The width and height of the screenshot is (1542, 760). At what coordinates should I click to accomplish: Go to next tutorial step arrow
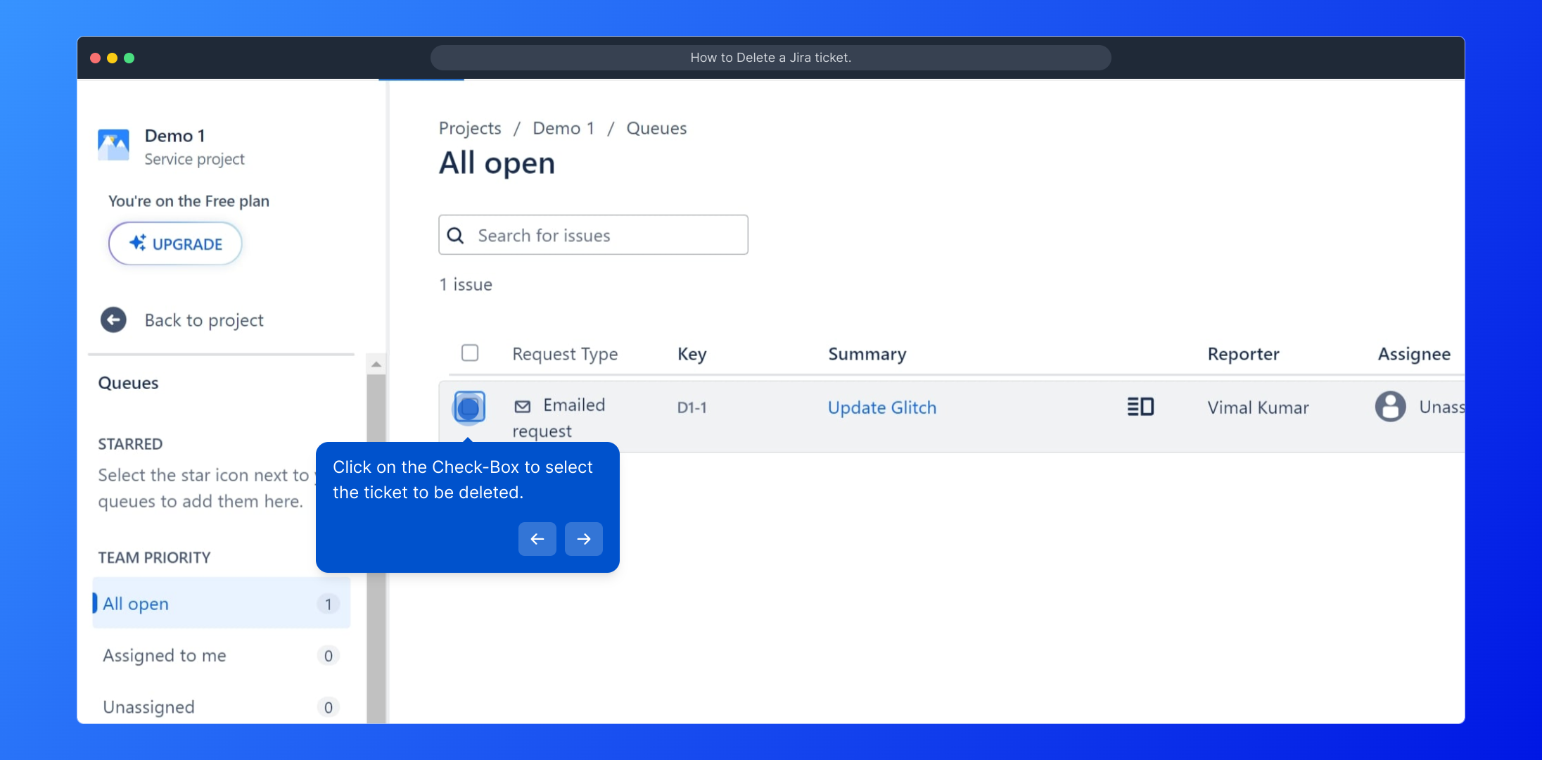pyautogui.click(x=584, y=539)
